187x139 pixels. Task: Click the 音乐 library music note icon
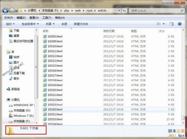11,79
